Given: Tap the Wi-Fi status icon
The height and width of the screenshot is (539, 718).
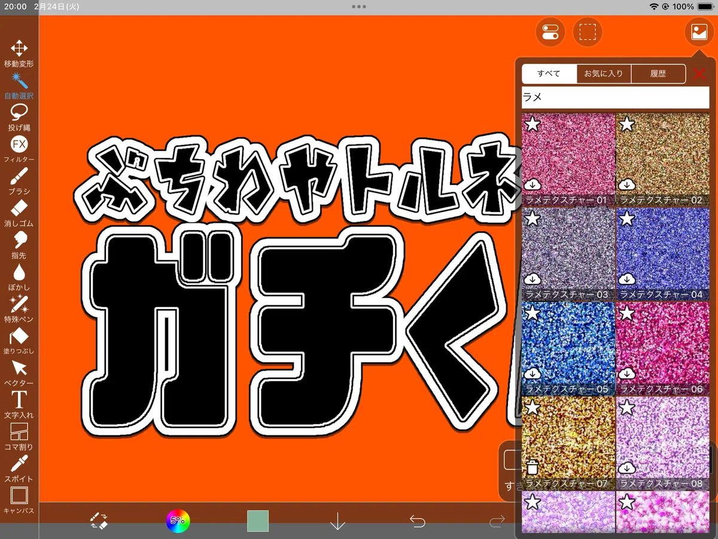Looking at the screenshot, I should click(653, 7).
